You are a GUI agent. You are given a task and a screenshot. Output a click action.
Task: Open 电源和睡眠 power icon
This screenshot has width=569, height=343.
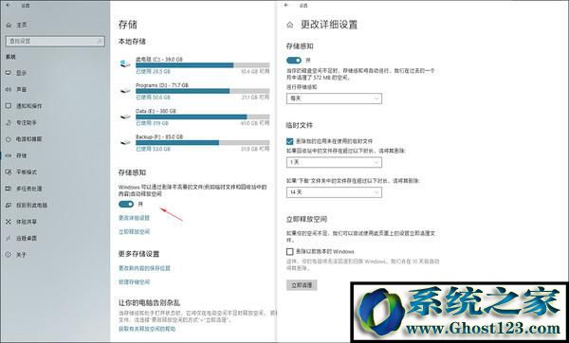[x=9, y=139]
